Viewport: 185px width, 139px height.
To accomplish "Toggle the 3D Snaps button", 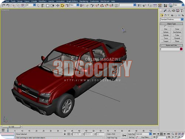I will tap(97, 6).
